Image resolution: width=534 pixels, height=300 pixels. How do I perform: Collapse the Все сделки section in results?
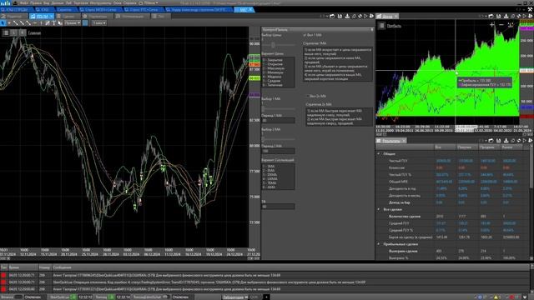[x=379, y=209]
